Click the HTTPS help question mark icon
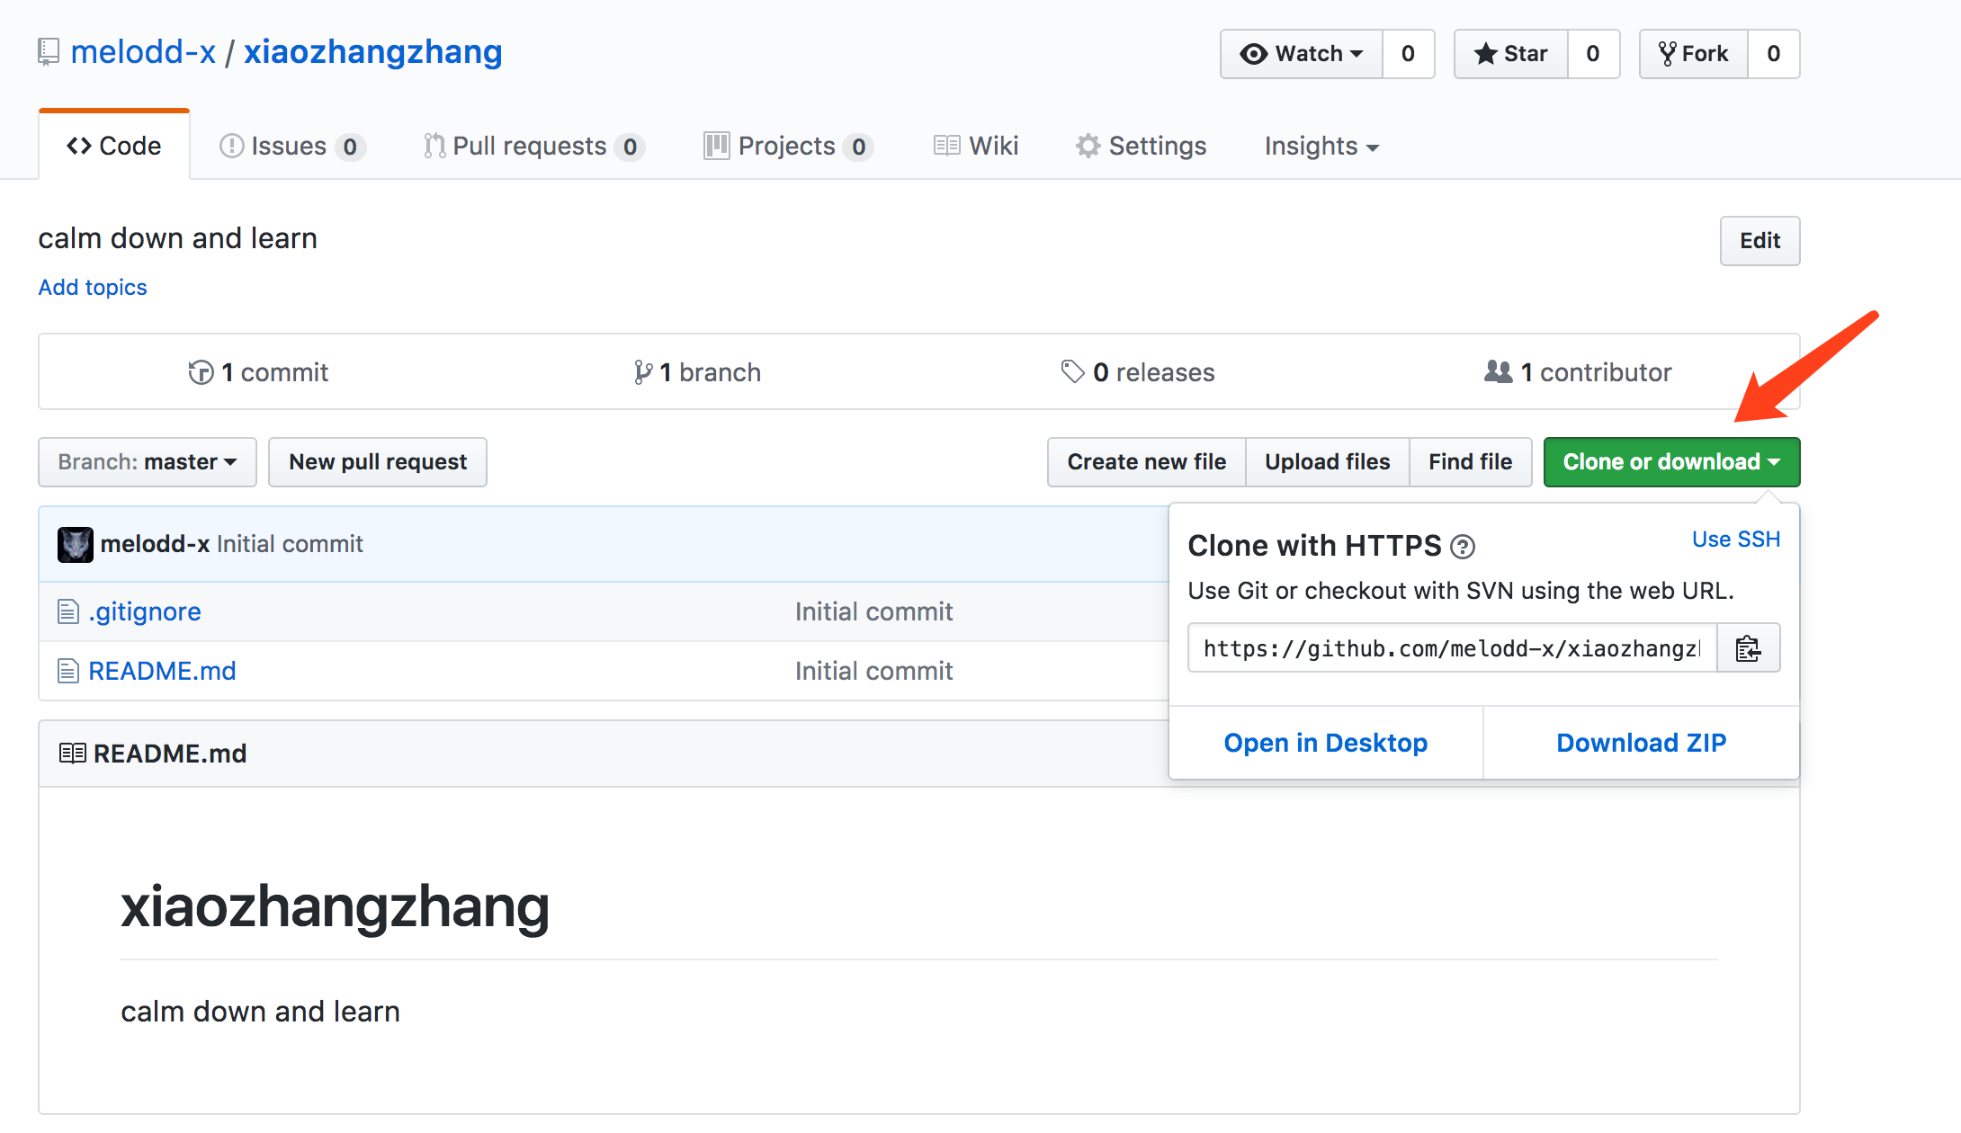 click(x=1463, y=547)
